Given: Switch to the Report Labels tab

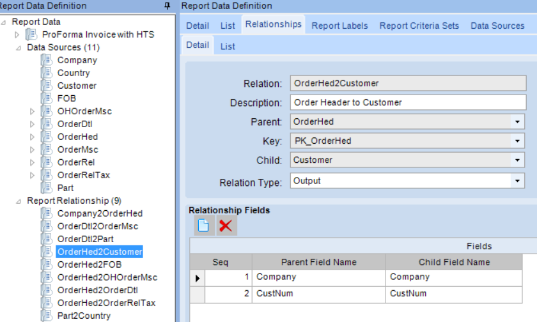Looking at the screenshot, I should click(339, 26).
